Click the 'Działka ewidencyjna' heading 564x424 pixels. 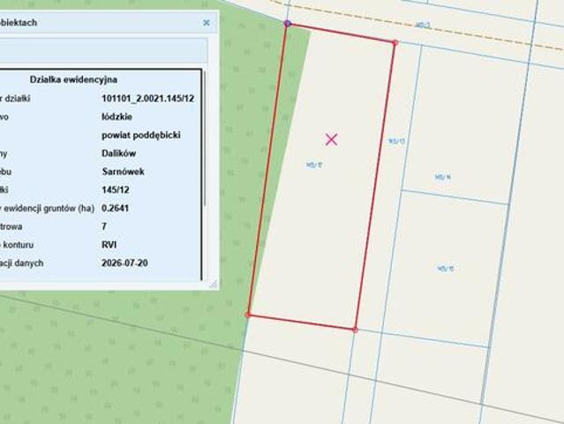[x=73, y=79]
